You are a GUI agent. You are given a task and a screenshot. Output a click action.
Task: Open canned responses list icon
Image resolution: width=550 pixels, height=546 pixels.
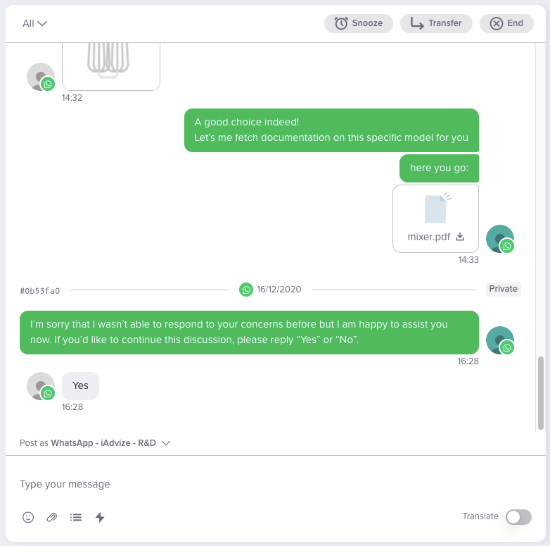click(76, 517)
